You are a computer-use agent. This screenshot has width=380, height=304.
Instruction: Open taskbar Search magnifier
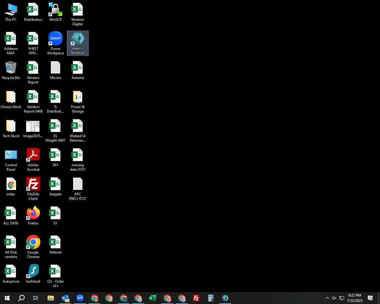tap(21, 298)
